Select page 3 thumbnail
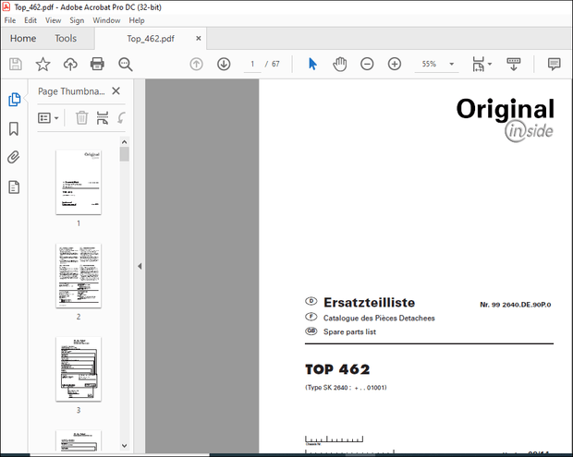Image resolution: width=573 pixels, height=457 pixels. point(79,368)
